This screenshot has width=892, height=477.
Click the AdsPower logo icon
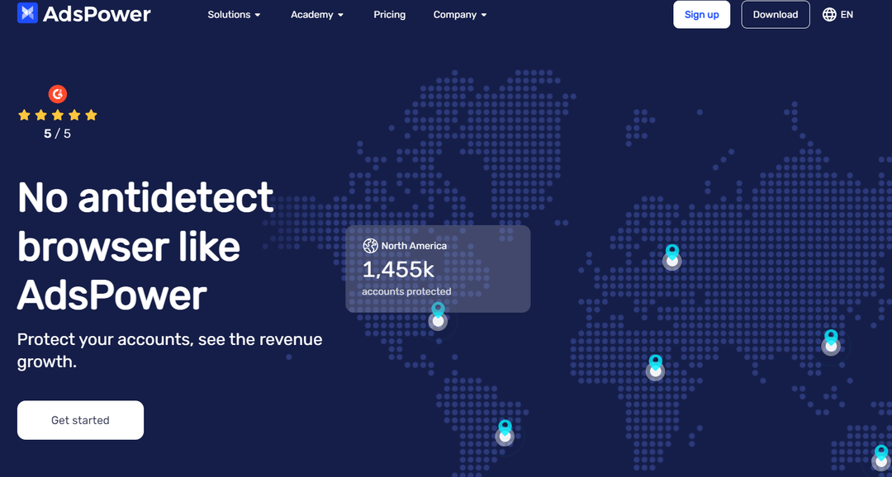27,13
